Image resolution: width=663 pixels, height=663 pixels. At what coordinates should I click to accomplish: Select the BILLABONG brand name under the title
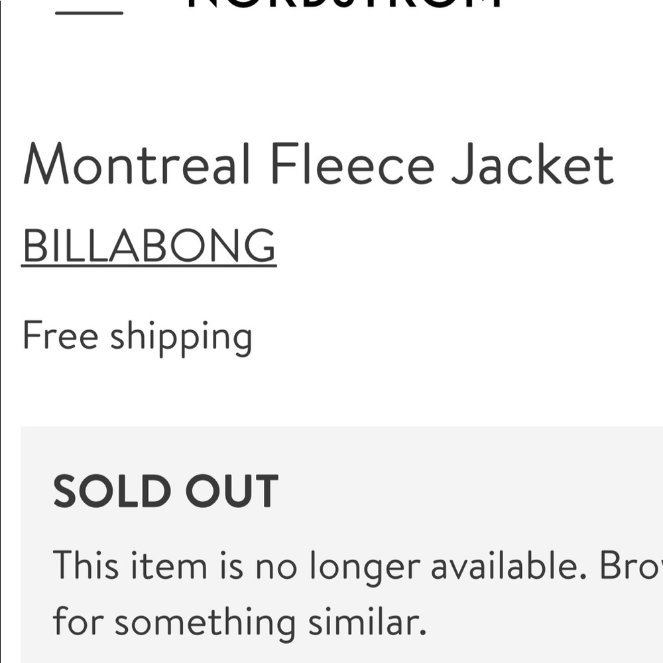(148, 245)
